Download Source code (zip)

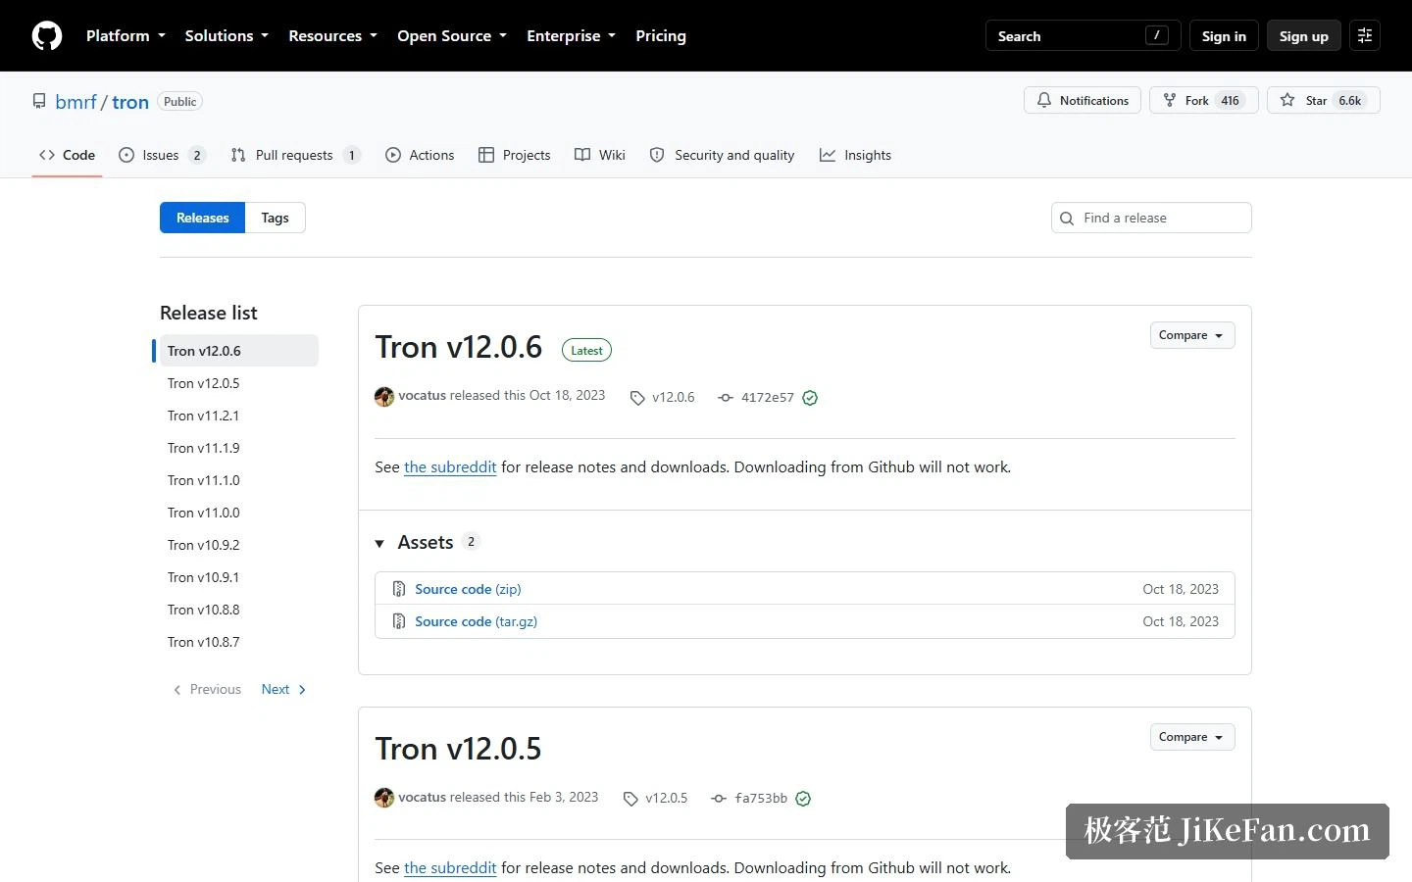468,589
